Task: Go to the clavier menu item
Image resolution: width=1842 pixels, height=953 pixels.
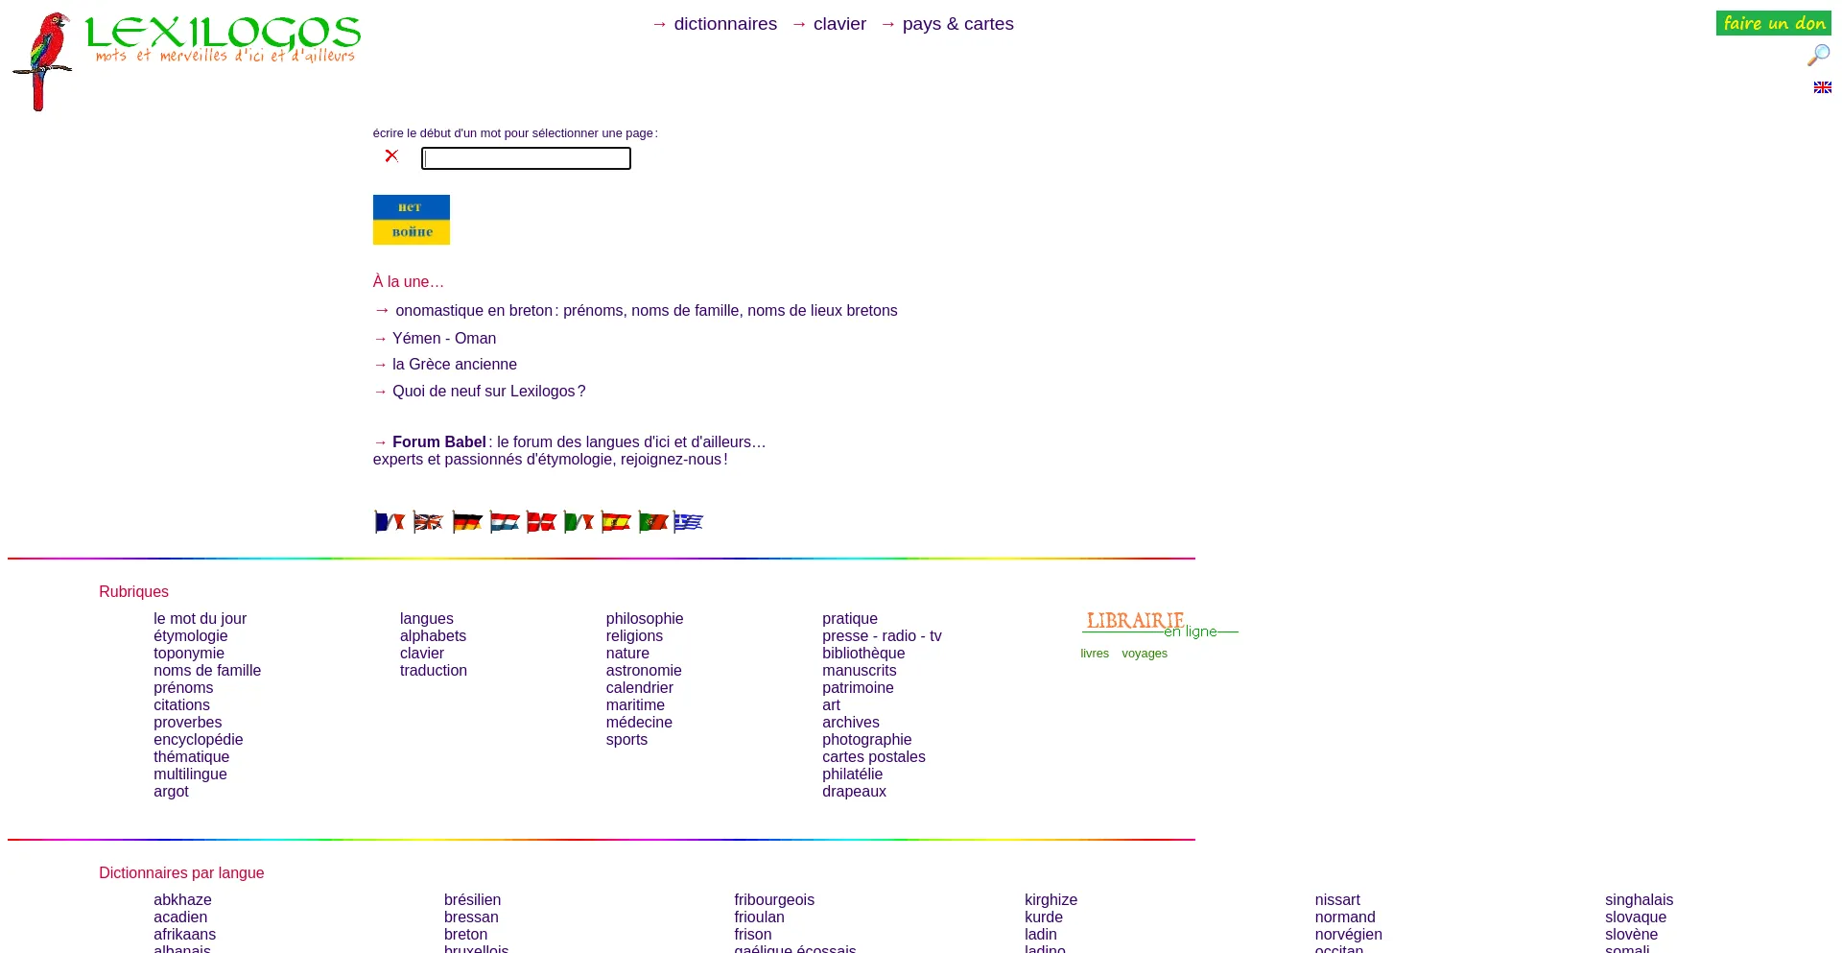Action: click(x=839, y=24)
